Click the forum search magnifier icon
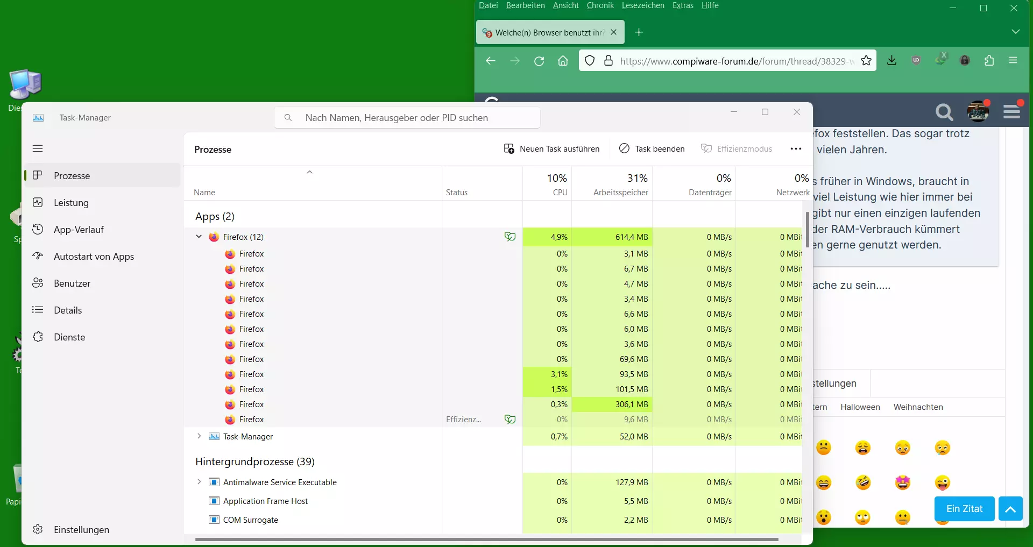The width and height of the screenshot is (1033, 547). (944, 112)
